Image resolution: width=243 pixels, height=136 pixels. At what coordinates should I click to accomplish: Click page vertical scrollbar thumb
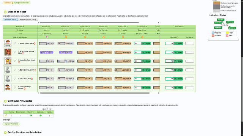tap(242, 90)
